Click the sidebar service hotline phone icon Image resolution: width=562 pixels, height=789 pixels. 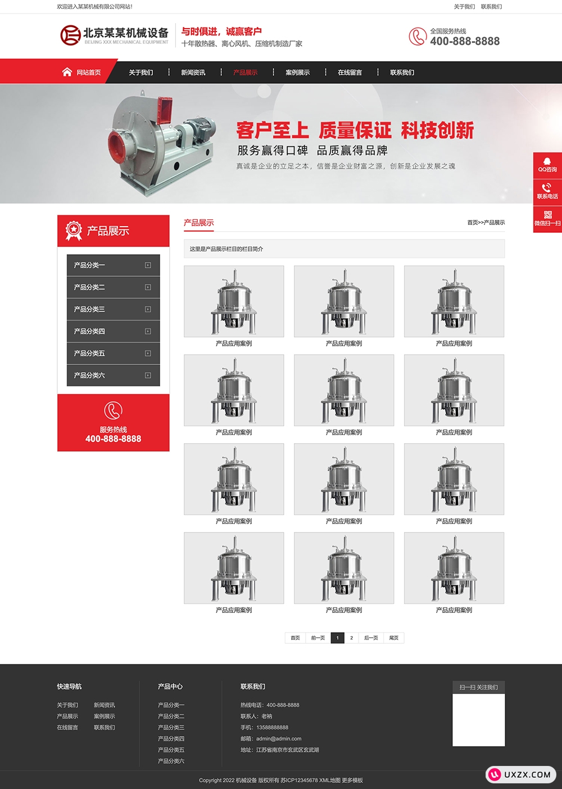click(x=113, y=411)
